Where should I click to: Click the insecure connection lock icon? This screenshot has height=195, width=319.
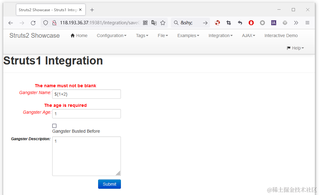click(x=54, y=23)
